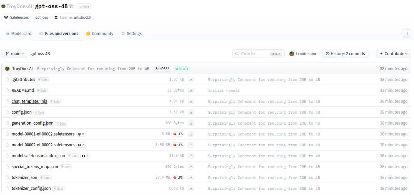Click commit message on tokenizer.json row
The height and width of the screenshot is (195, 414).
click(x=264, y=178)
